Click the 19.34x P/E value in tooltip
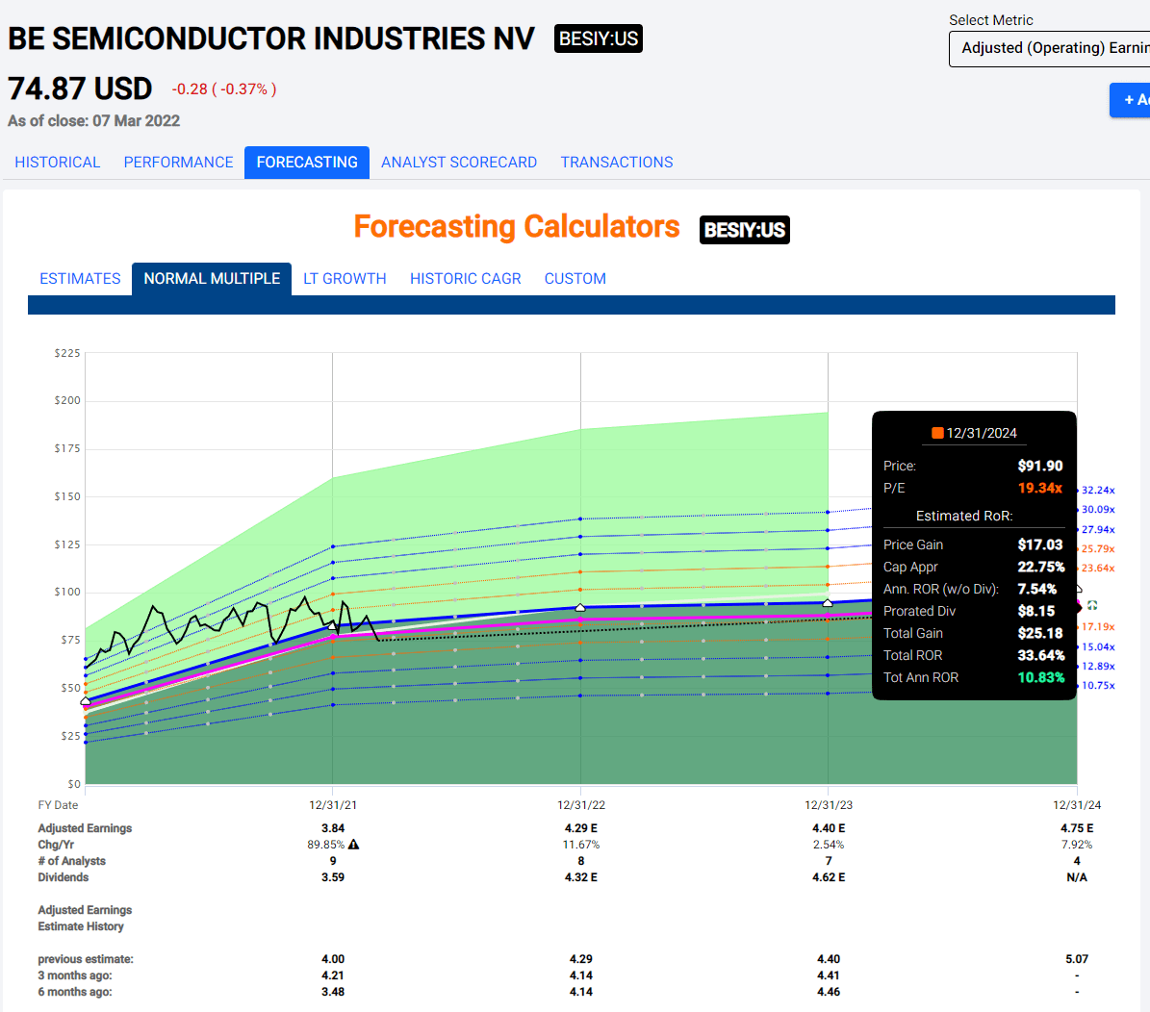 1040,488
